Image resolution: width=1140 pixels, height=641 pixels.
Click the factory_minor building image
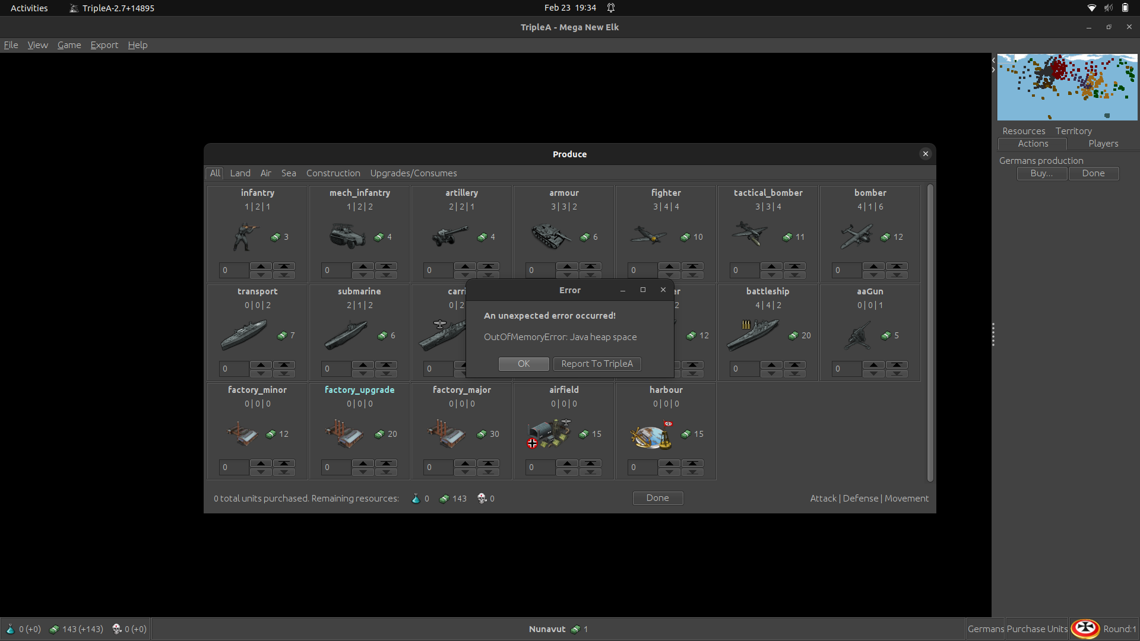click(242, 434)
